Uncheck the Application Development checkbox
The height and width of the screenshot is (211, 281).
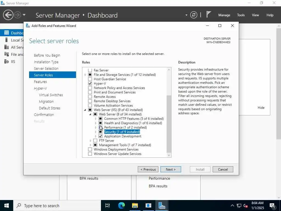pos(100,136)
